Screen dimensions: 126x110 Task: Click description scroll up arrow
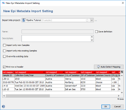[x=92, y=37]
